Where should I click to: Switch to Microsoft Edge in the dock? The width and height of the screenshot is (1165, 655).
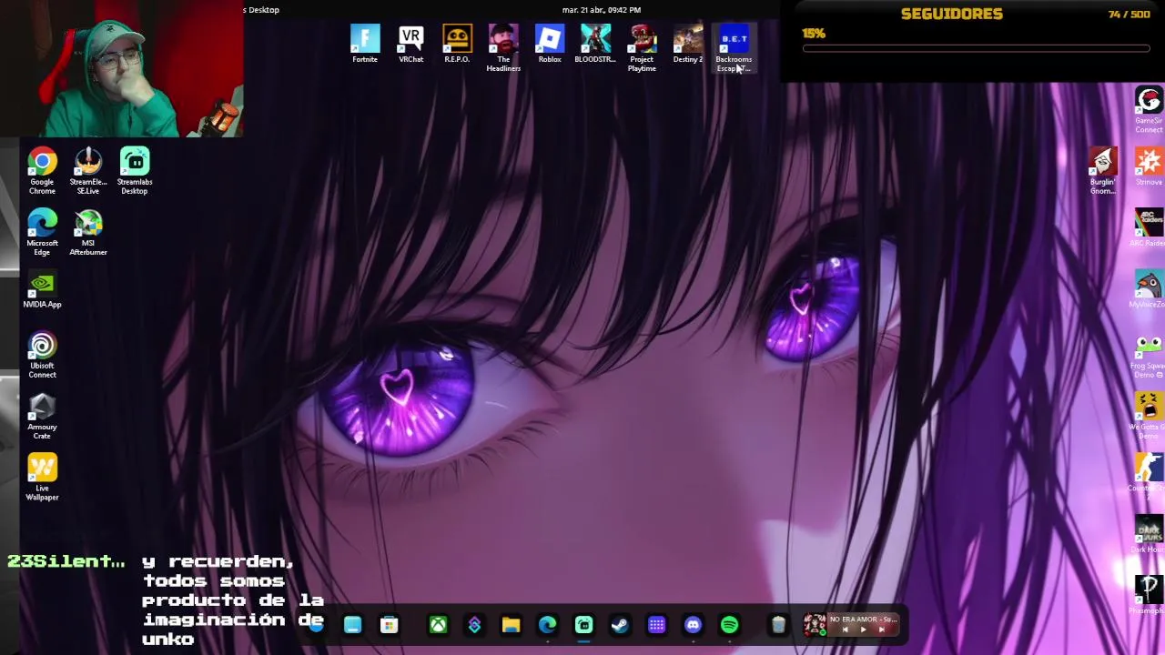547,625
